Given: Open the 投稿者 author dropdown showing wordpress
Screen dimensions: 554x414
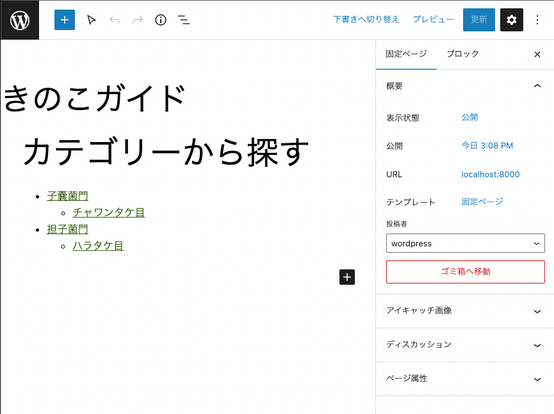Looking at the screenshot, I should [x=465, y=243].
